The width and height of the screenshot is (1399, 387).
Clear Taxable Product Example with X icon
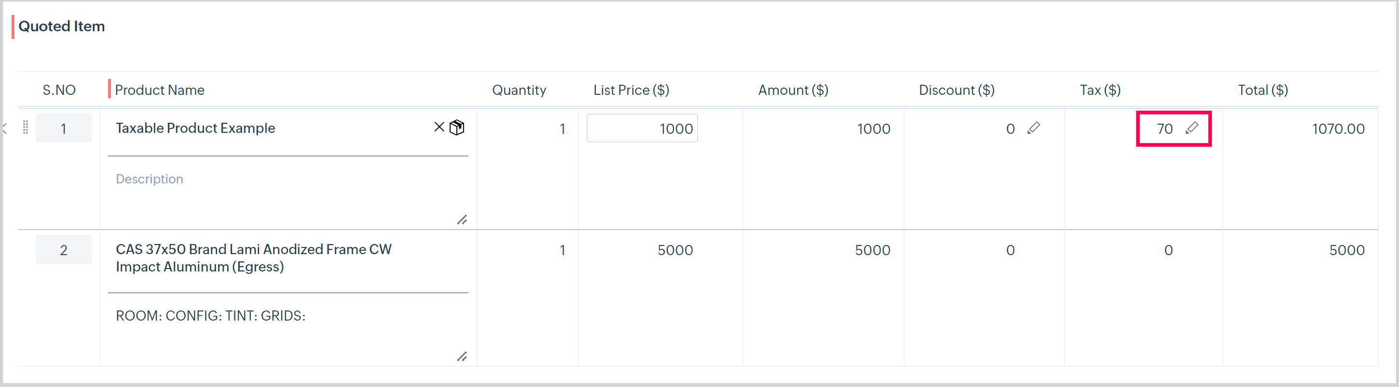pos(439,127)
